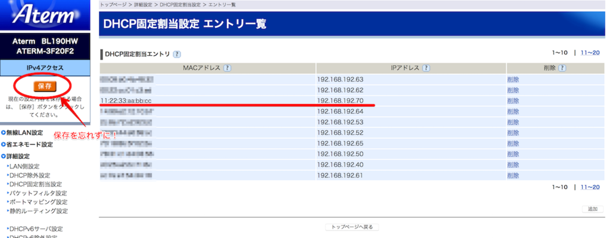610x238 pixels.
Task: Open パケットフィルタ設定 in sidebar
Action: click(39, 193)
